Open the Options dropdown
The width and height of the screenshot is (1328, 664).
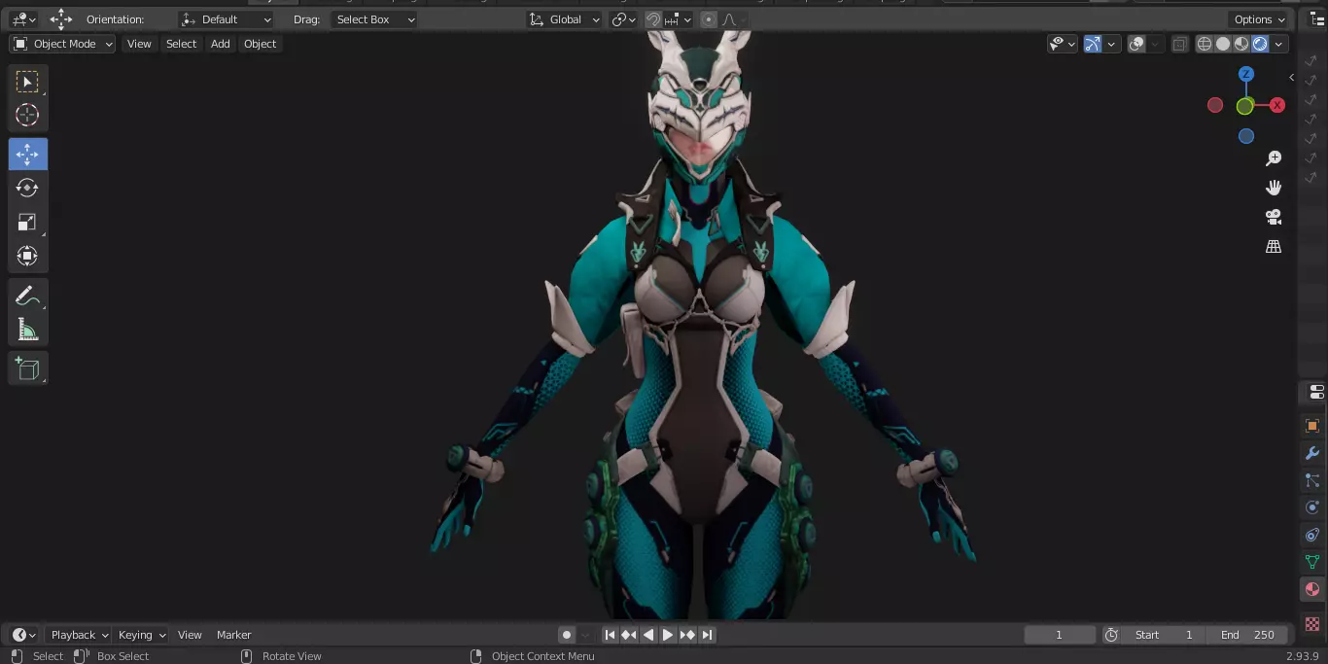coord(1260,19)
